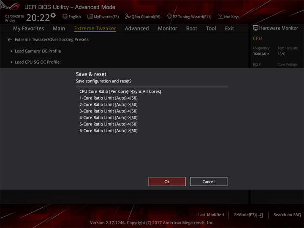Click 6-Core Ratio Limit change line
The image size is (304, 228).
tap(109, 130)
